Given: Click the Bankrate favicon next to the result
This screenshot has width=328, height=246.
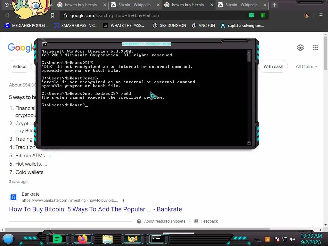Looking at the screenshot, I should point(13,197).
